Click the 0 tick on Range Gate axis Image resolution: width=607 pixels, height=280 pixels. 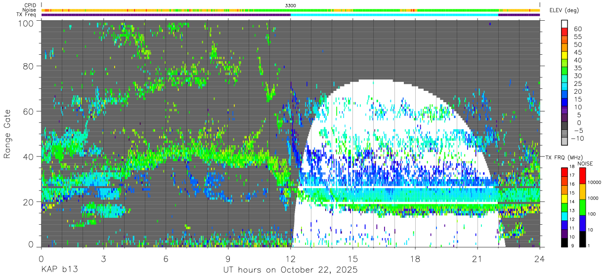(31, 244)
